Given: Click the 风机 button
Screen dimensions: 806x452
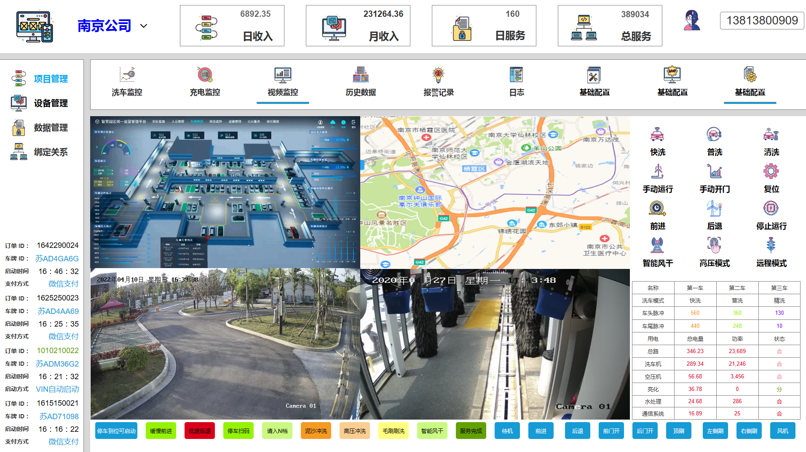Looking at the screenshot, I should [x=783, y=431].
